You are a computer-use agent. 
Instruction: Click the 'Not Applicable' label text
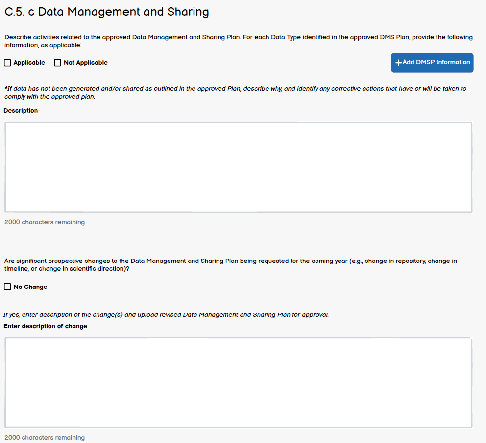coord(85,63)
